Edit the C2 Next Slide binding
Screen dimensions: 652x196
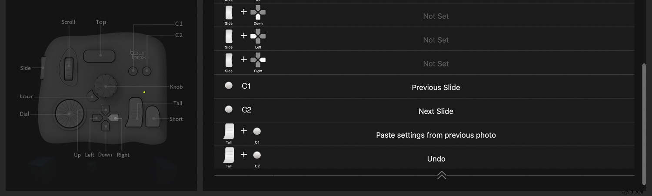coord(436,111)
